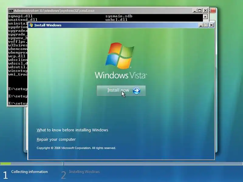Click sysmain.sdb entry in cmd output

119,16
